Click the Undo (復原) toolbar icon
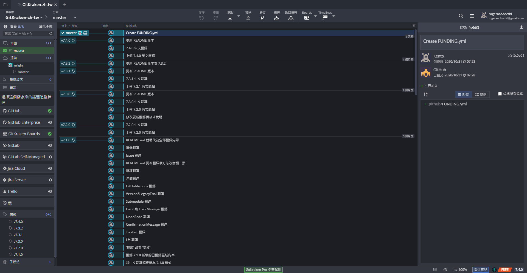The height and width of the screenshot is (273, 527). click(201, 18)
